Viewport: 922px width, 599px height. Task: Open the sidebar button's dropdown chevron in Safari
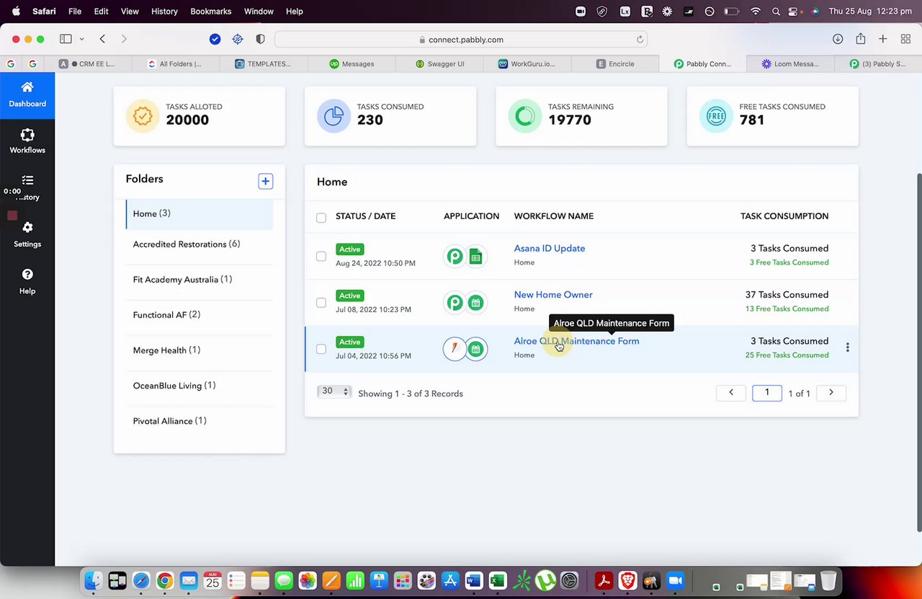click(x=81, y=39)
